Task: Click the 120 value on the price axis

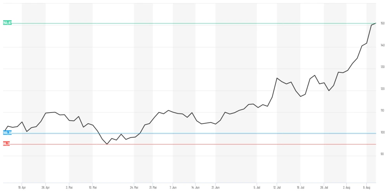Action: 382,89
